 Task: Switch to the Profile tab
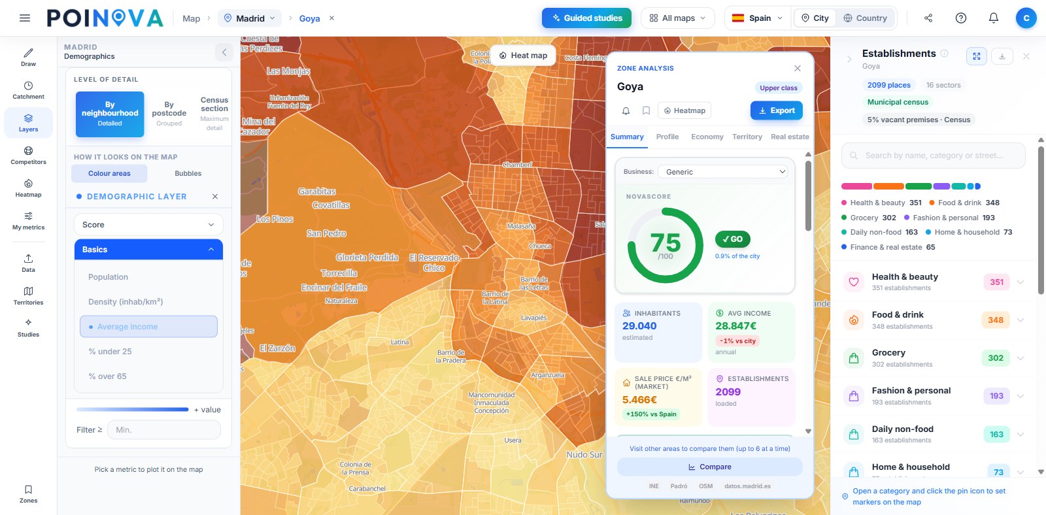[x=667, y=137]
